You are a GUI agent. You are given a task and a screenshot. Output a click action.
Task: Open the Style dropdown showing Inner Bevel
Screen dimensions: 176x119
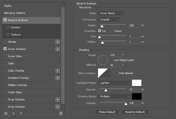pyautogui.click(x=111, y=13)
